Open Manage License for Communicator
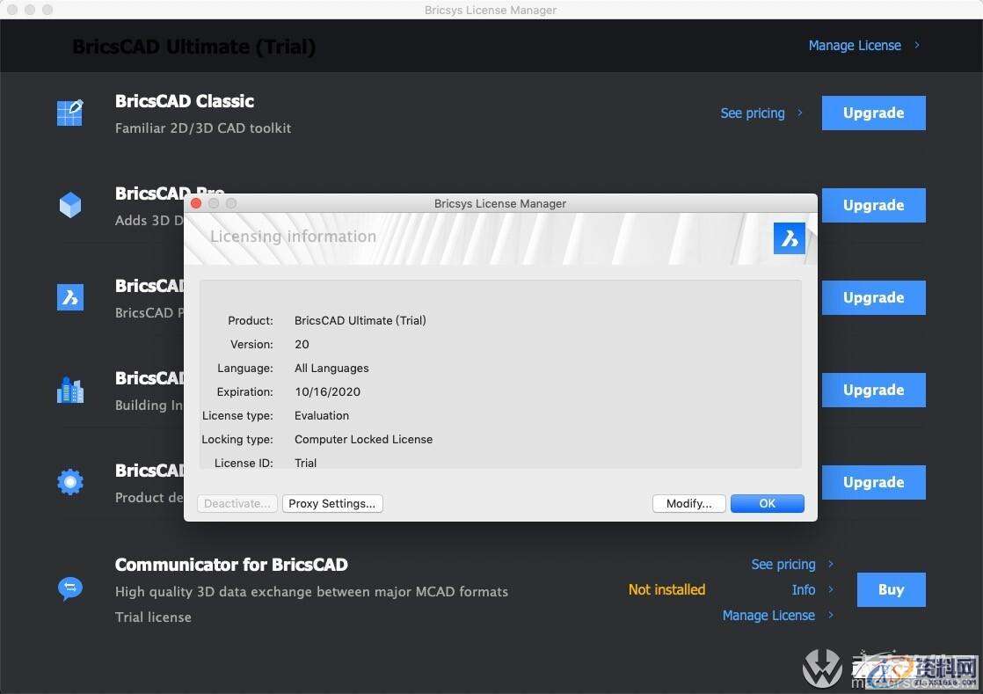This screenshot has height=694, width=983. 768,615
